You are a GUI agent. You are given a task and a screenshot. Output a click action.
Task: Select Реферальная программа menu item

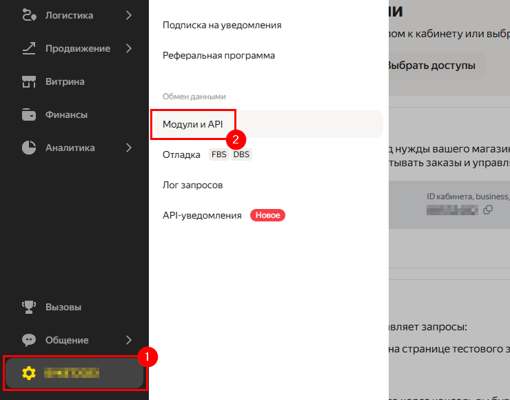218,55
